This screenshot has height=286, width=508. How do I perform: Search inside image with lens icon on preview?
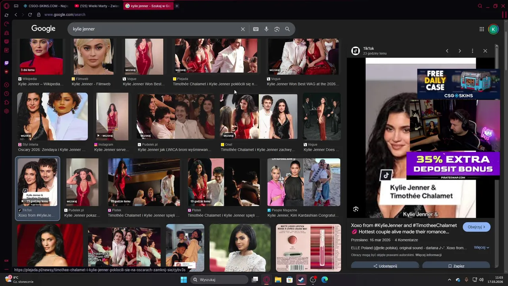(x=356, y=209)
